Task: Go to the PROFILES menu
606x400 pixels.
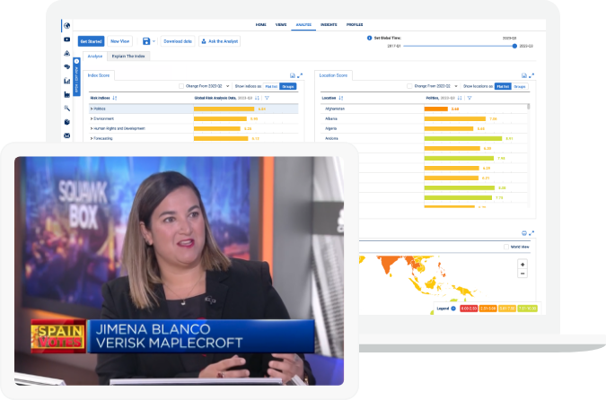Action: click(355, 25)
